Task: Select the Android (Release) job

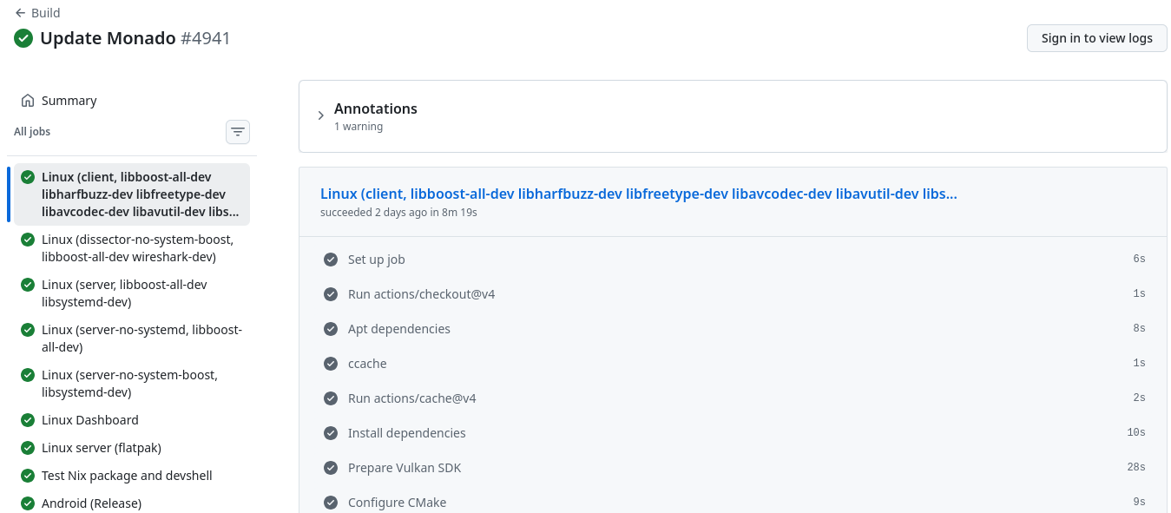Action: click(91, 503)
